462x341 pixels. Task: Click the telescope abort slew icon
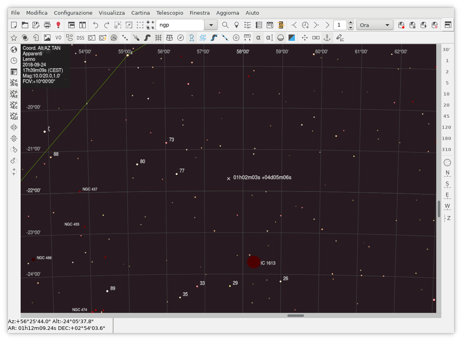435,25
